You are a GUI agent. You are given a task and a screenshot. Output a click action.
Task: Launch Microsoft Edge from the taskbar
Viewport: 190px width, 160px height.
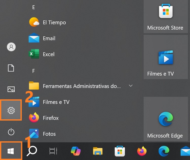click(164, 151)
